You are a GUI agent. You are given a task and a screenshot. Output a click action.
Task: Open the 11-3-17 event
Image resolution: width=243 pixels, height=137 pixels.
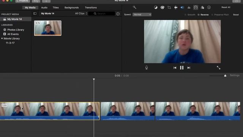click(10, 43)
